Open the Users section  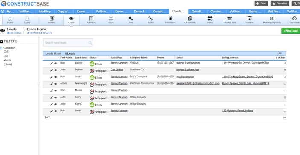[x=27, y=20]
